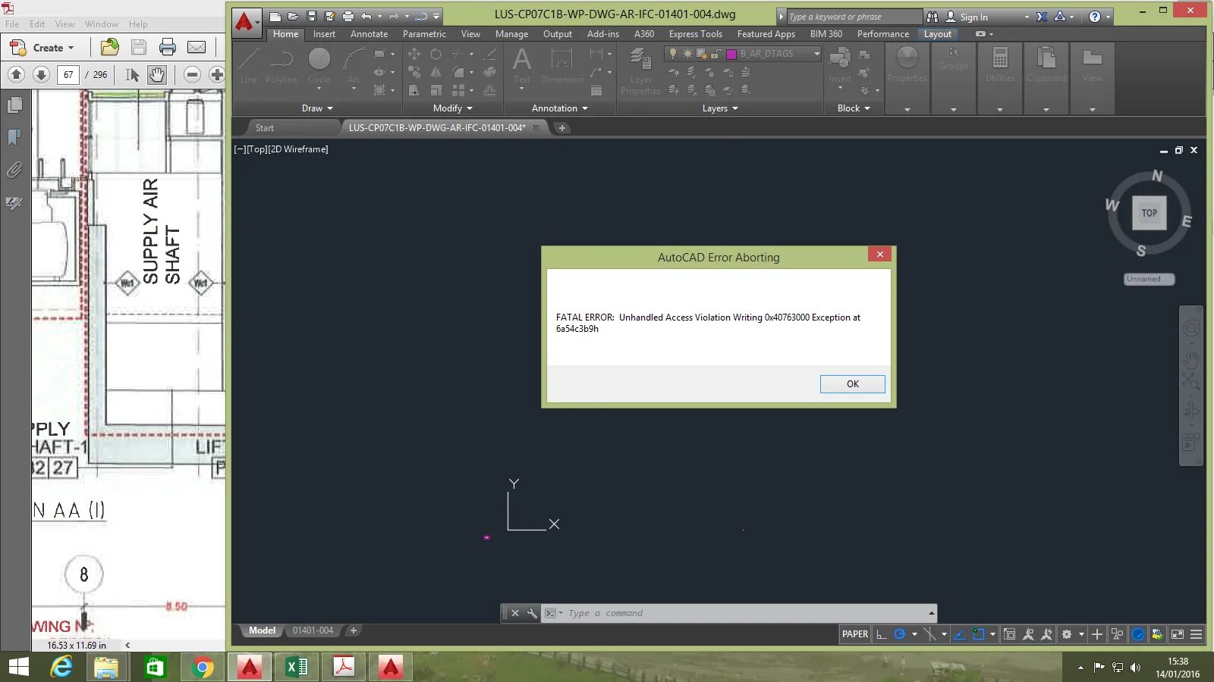Click the Help question mark icon
The height and width of the screenshot is (682, 1214).
pyautogui.click(x=1094, y=17)
